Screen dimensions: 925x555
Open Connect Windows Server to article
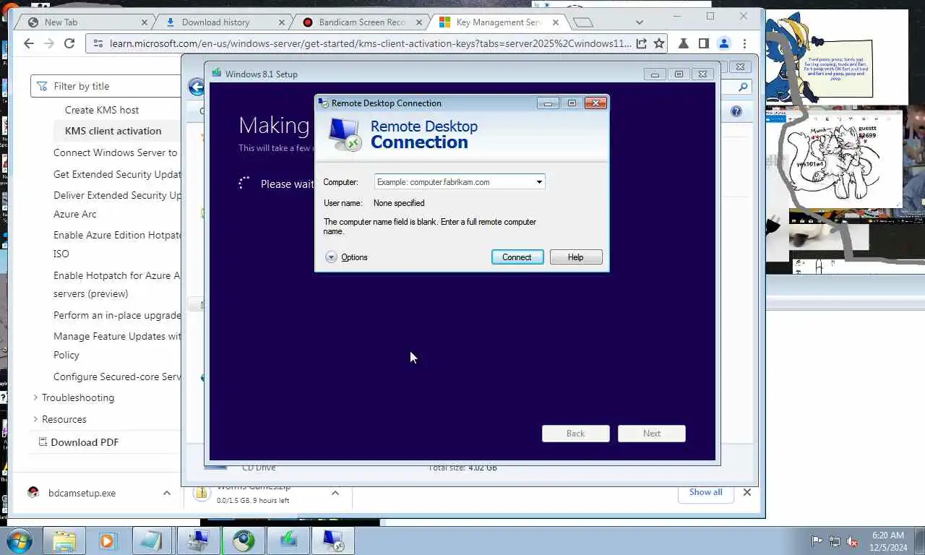pos(116,152)
